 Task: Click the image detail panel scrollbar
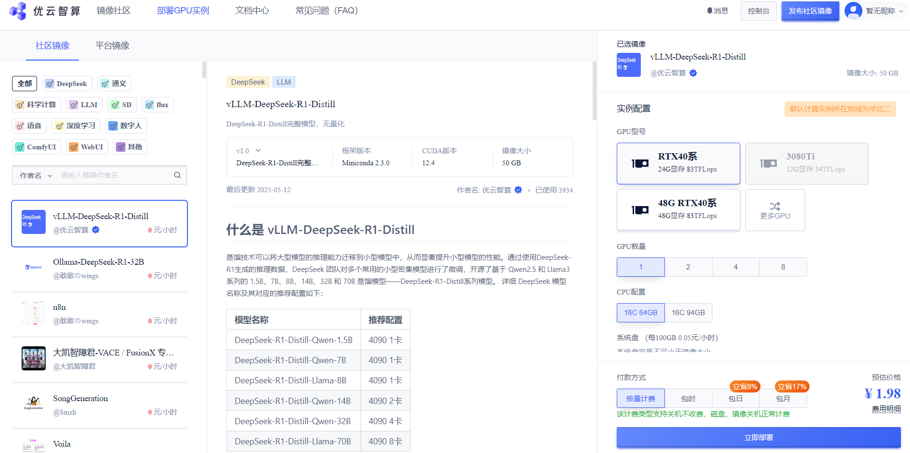[595, 91]
